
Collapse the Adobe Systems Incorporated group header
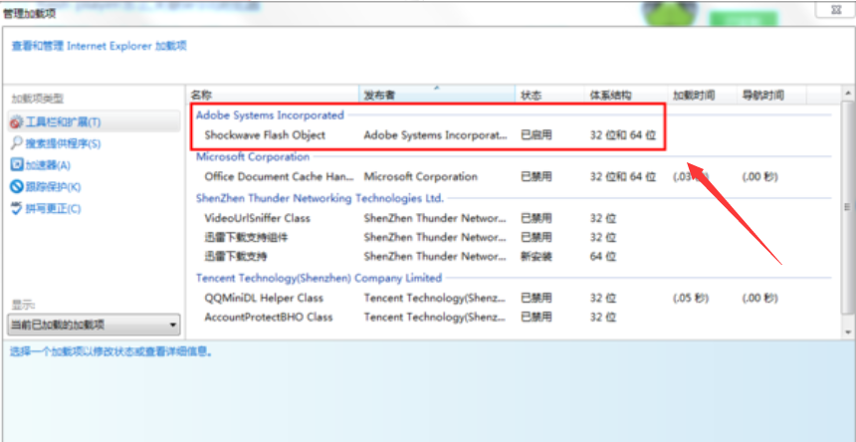click(x=270, y=115)
